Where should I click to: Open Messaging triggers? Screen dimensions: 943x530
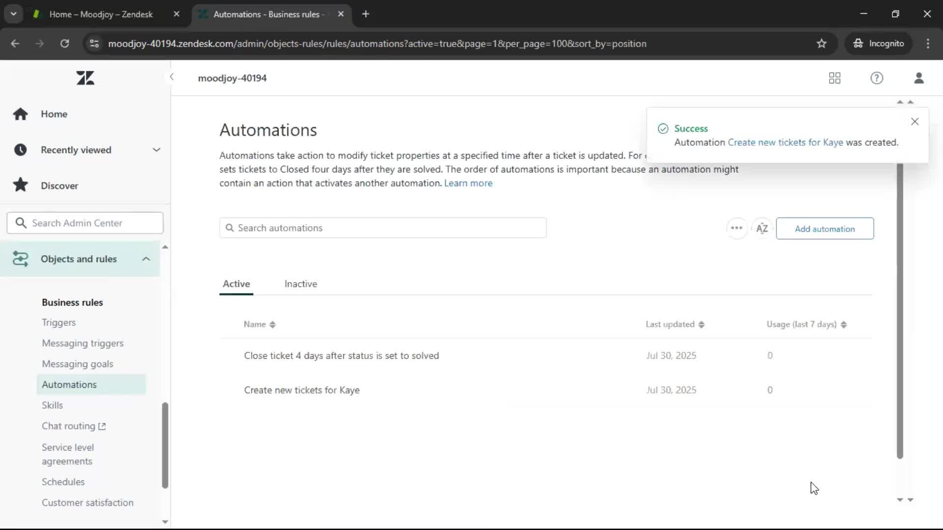point(83,343)
